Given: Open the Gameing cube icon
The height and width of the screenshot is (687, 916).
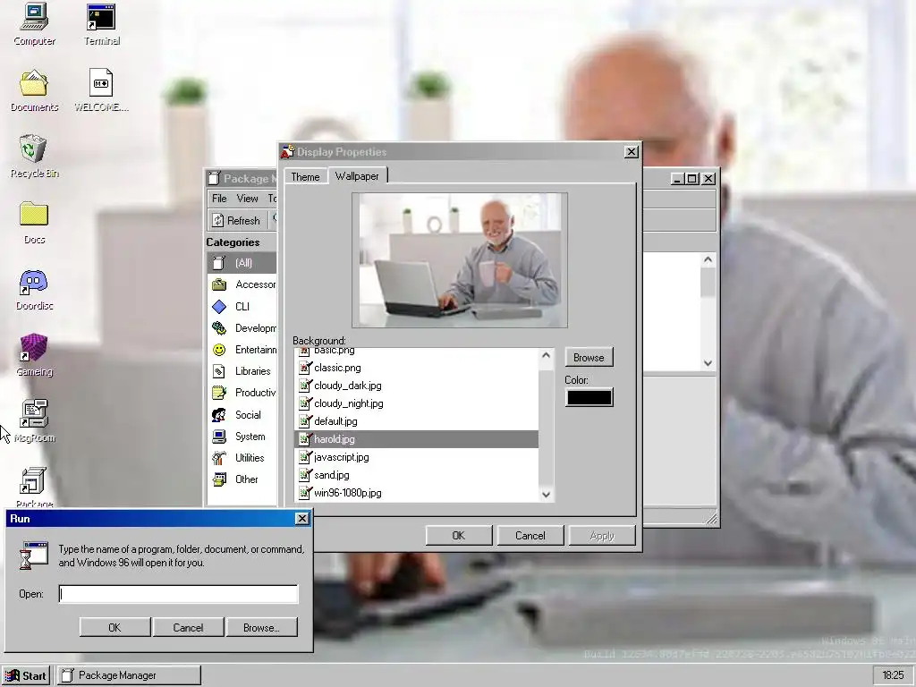Looking at the screenshot, I should pos(34,355).
